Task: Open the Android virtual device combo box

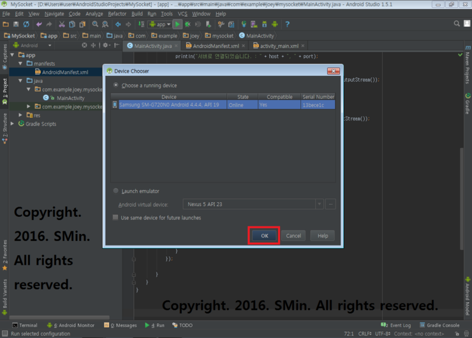Action: click(x=253, y=204)
